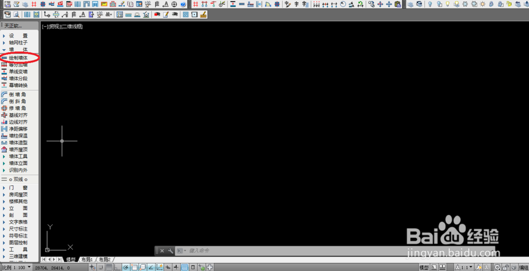Choose the 倒斜角 chamfer tool

[x=19, y=101]
